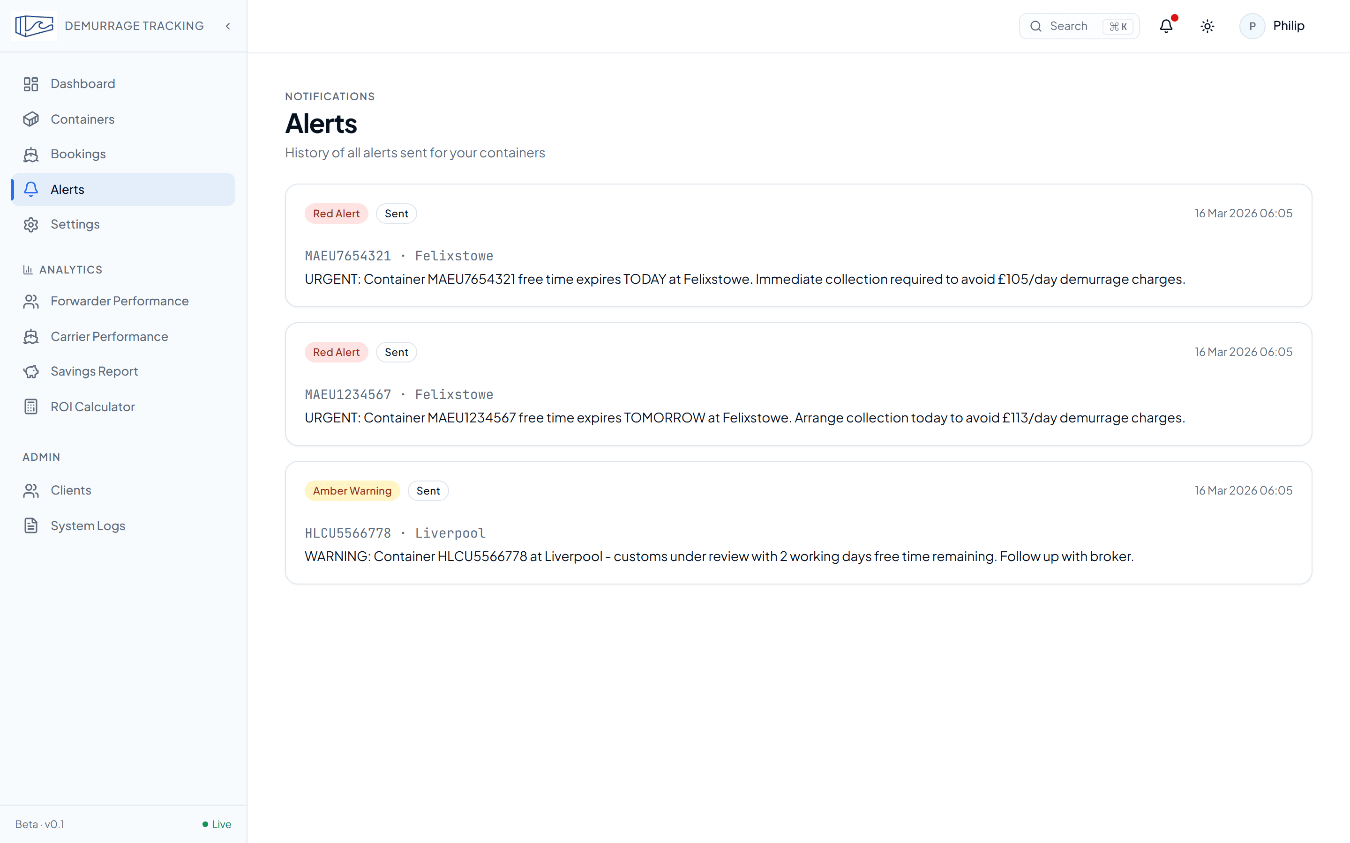The image size is (1350, 843).
Task: Toggle light/dark theme with sun icon
Action: [1207, 26]
